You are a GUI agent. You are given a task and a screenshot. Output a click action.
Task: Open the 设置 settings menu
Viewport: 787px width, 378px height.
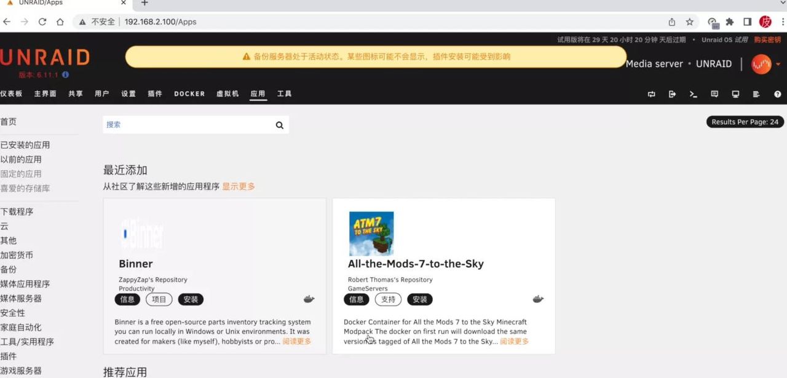(129, 94)
